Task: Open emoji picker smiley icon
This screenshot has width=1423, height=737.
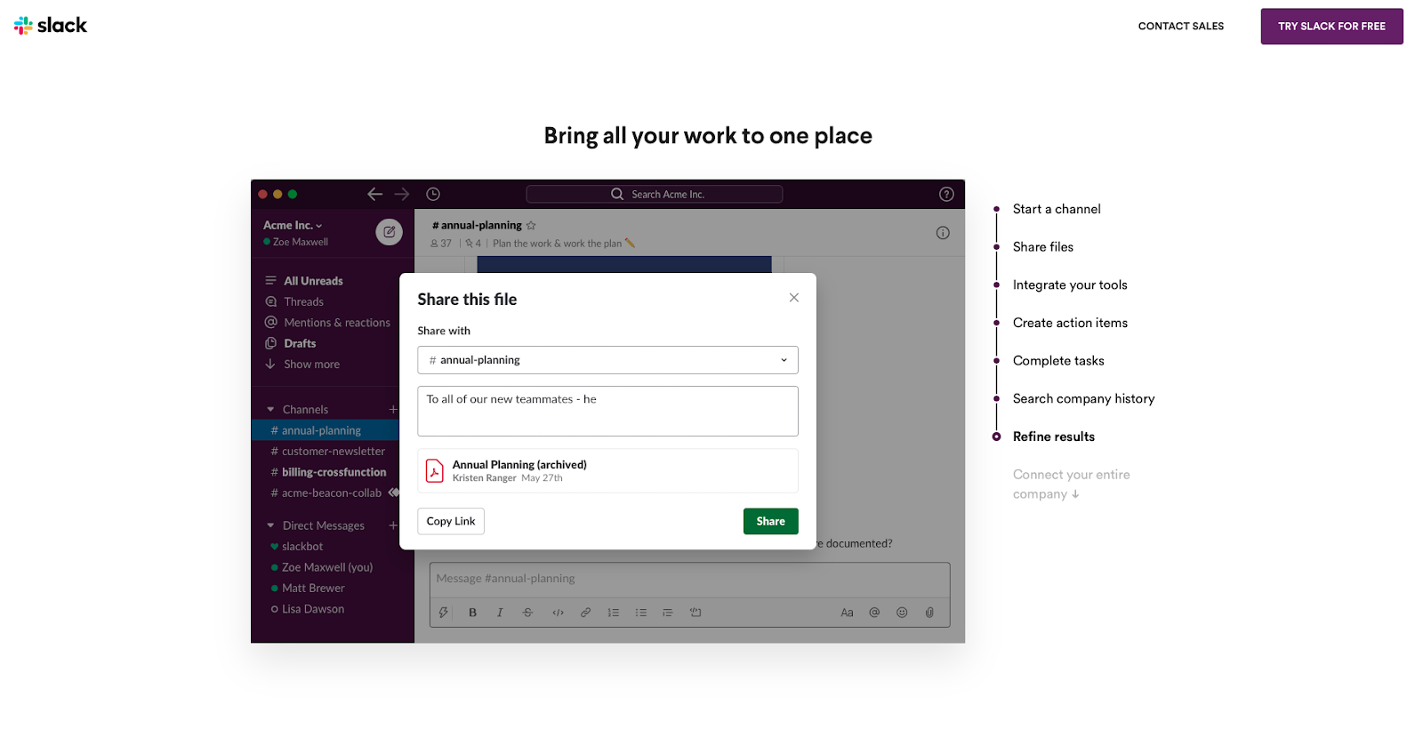Action: coord(902,613)
